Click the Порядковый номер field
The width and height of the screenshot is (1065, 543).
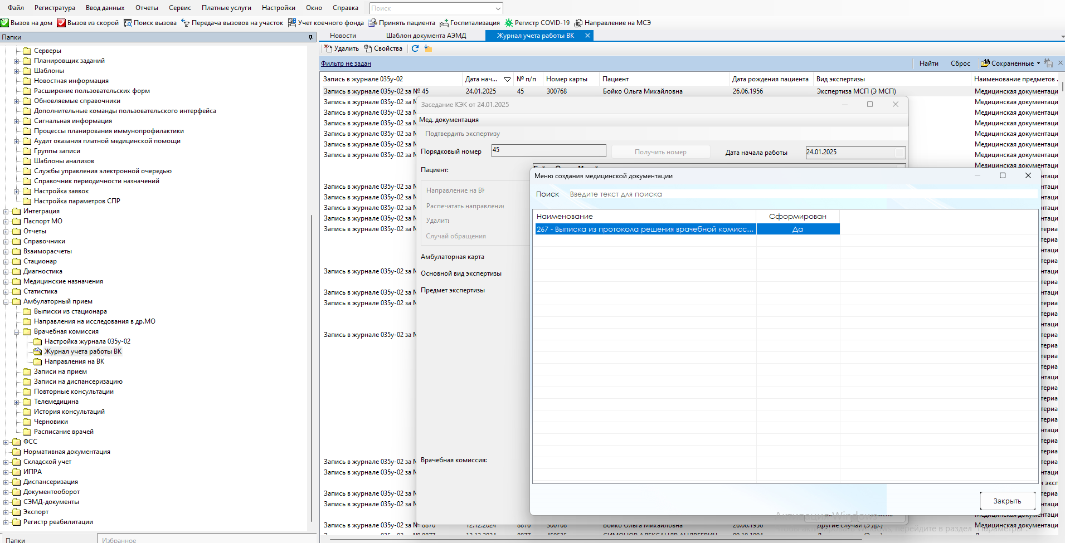pos(548,150)
